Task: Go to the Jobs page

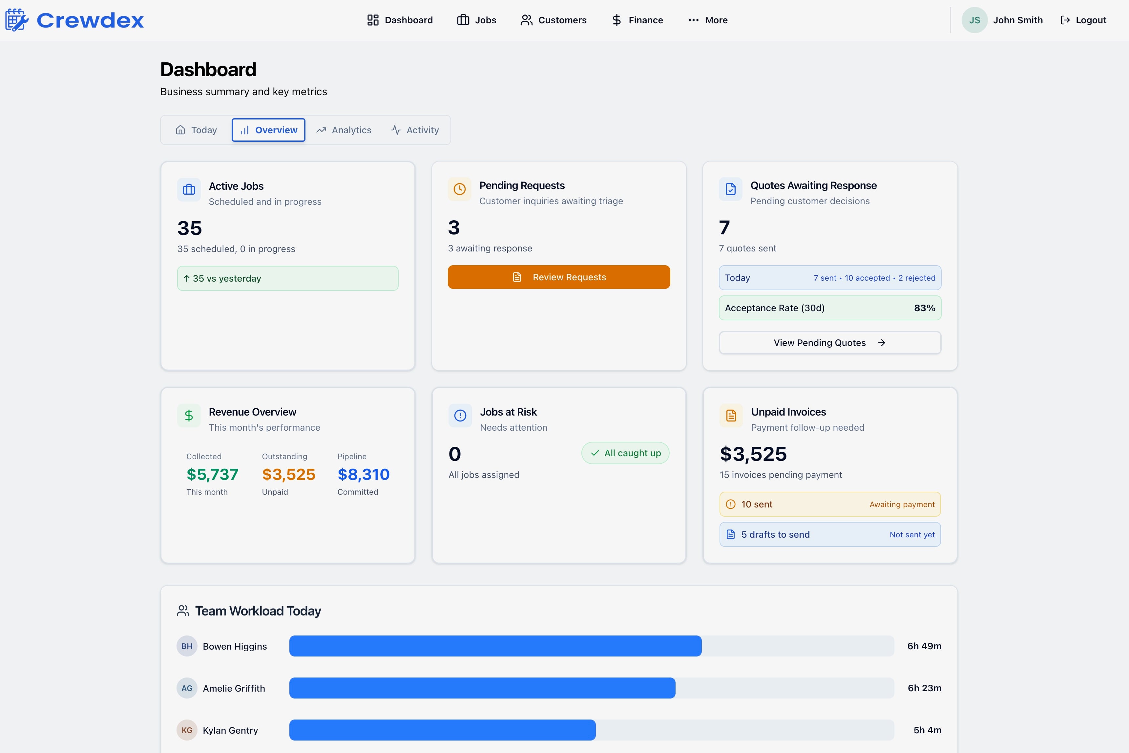Action: tap(476, 20)
